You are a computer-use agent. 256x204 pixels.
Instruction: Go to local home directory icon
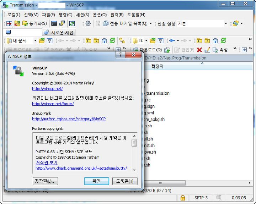[104, 40]
